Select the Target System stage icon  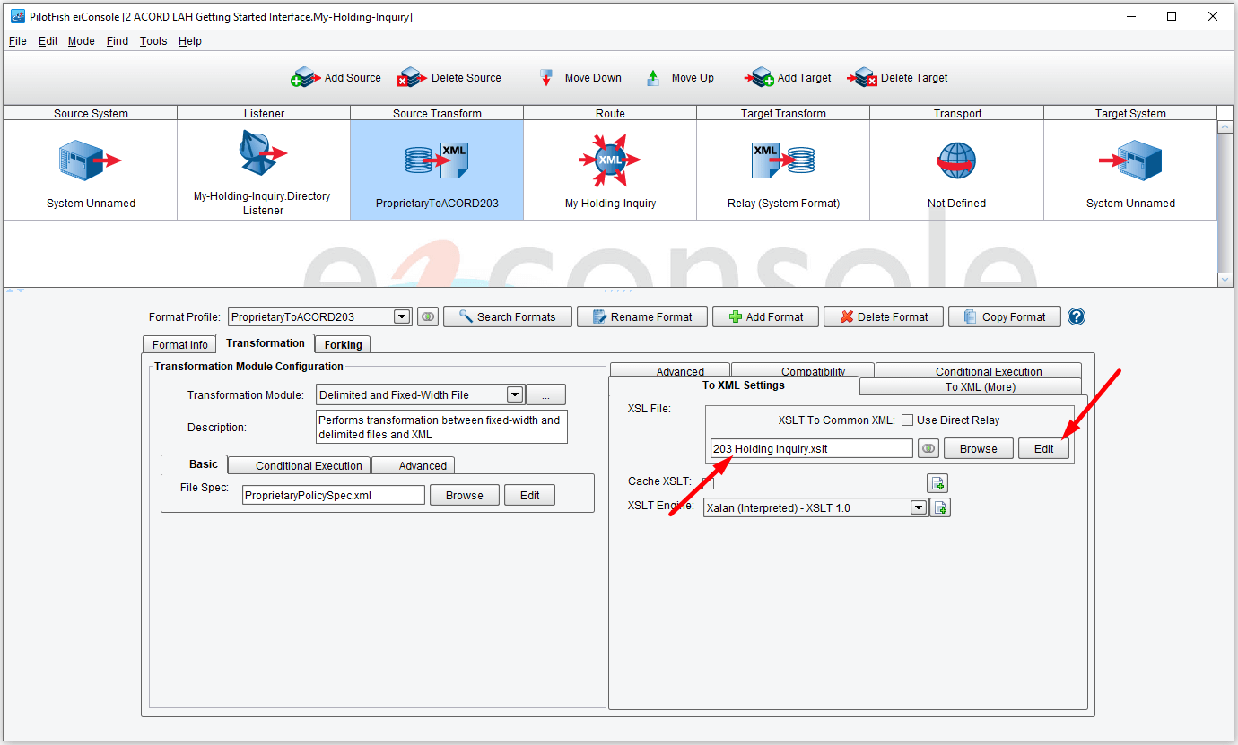[x=1130, y=161]
